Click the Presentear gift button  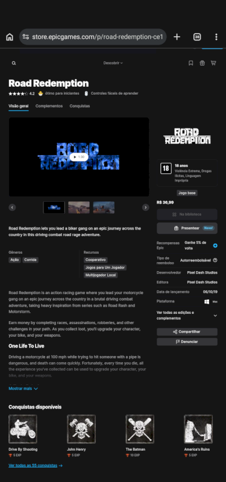[x=187, y=228]
